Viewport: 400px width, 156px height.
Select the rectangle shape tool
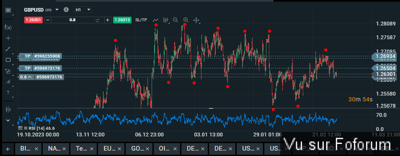click(x=8, y=60)
